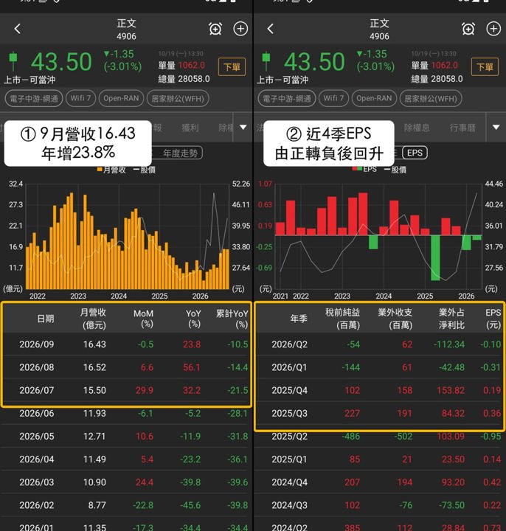
Task: Tap the monthly revenue bar chart
Action: [x=128, y=237]
